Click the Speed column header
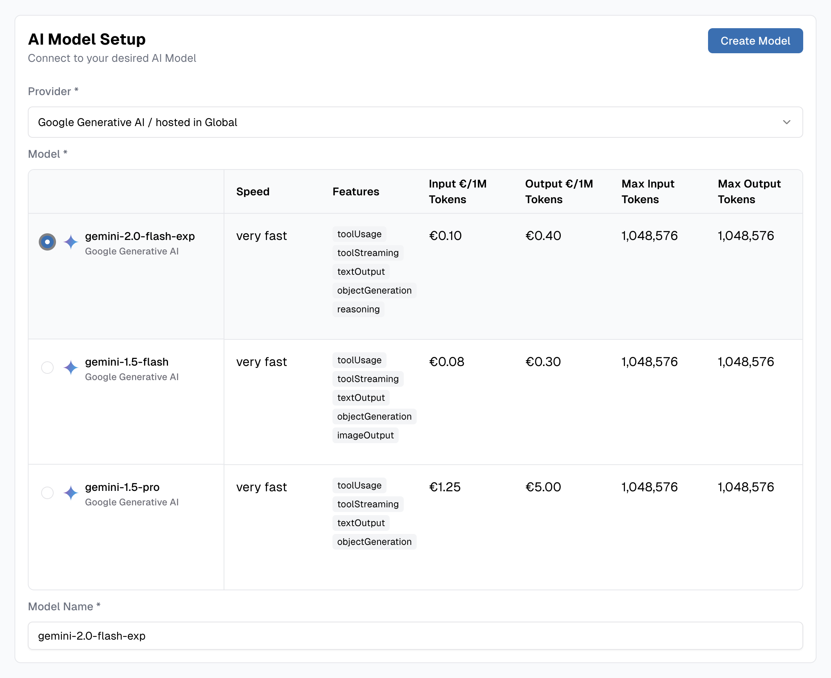The image size is (831, 678). (x=253, y=191)
